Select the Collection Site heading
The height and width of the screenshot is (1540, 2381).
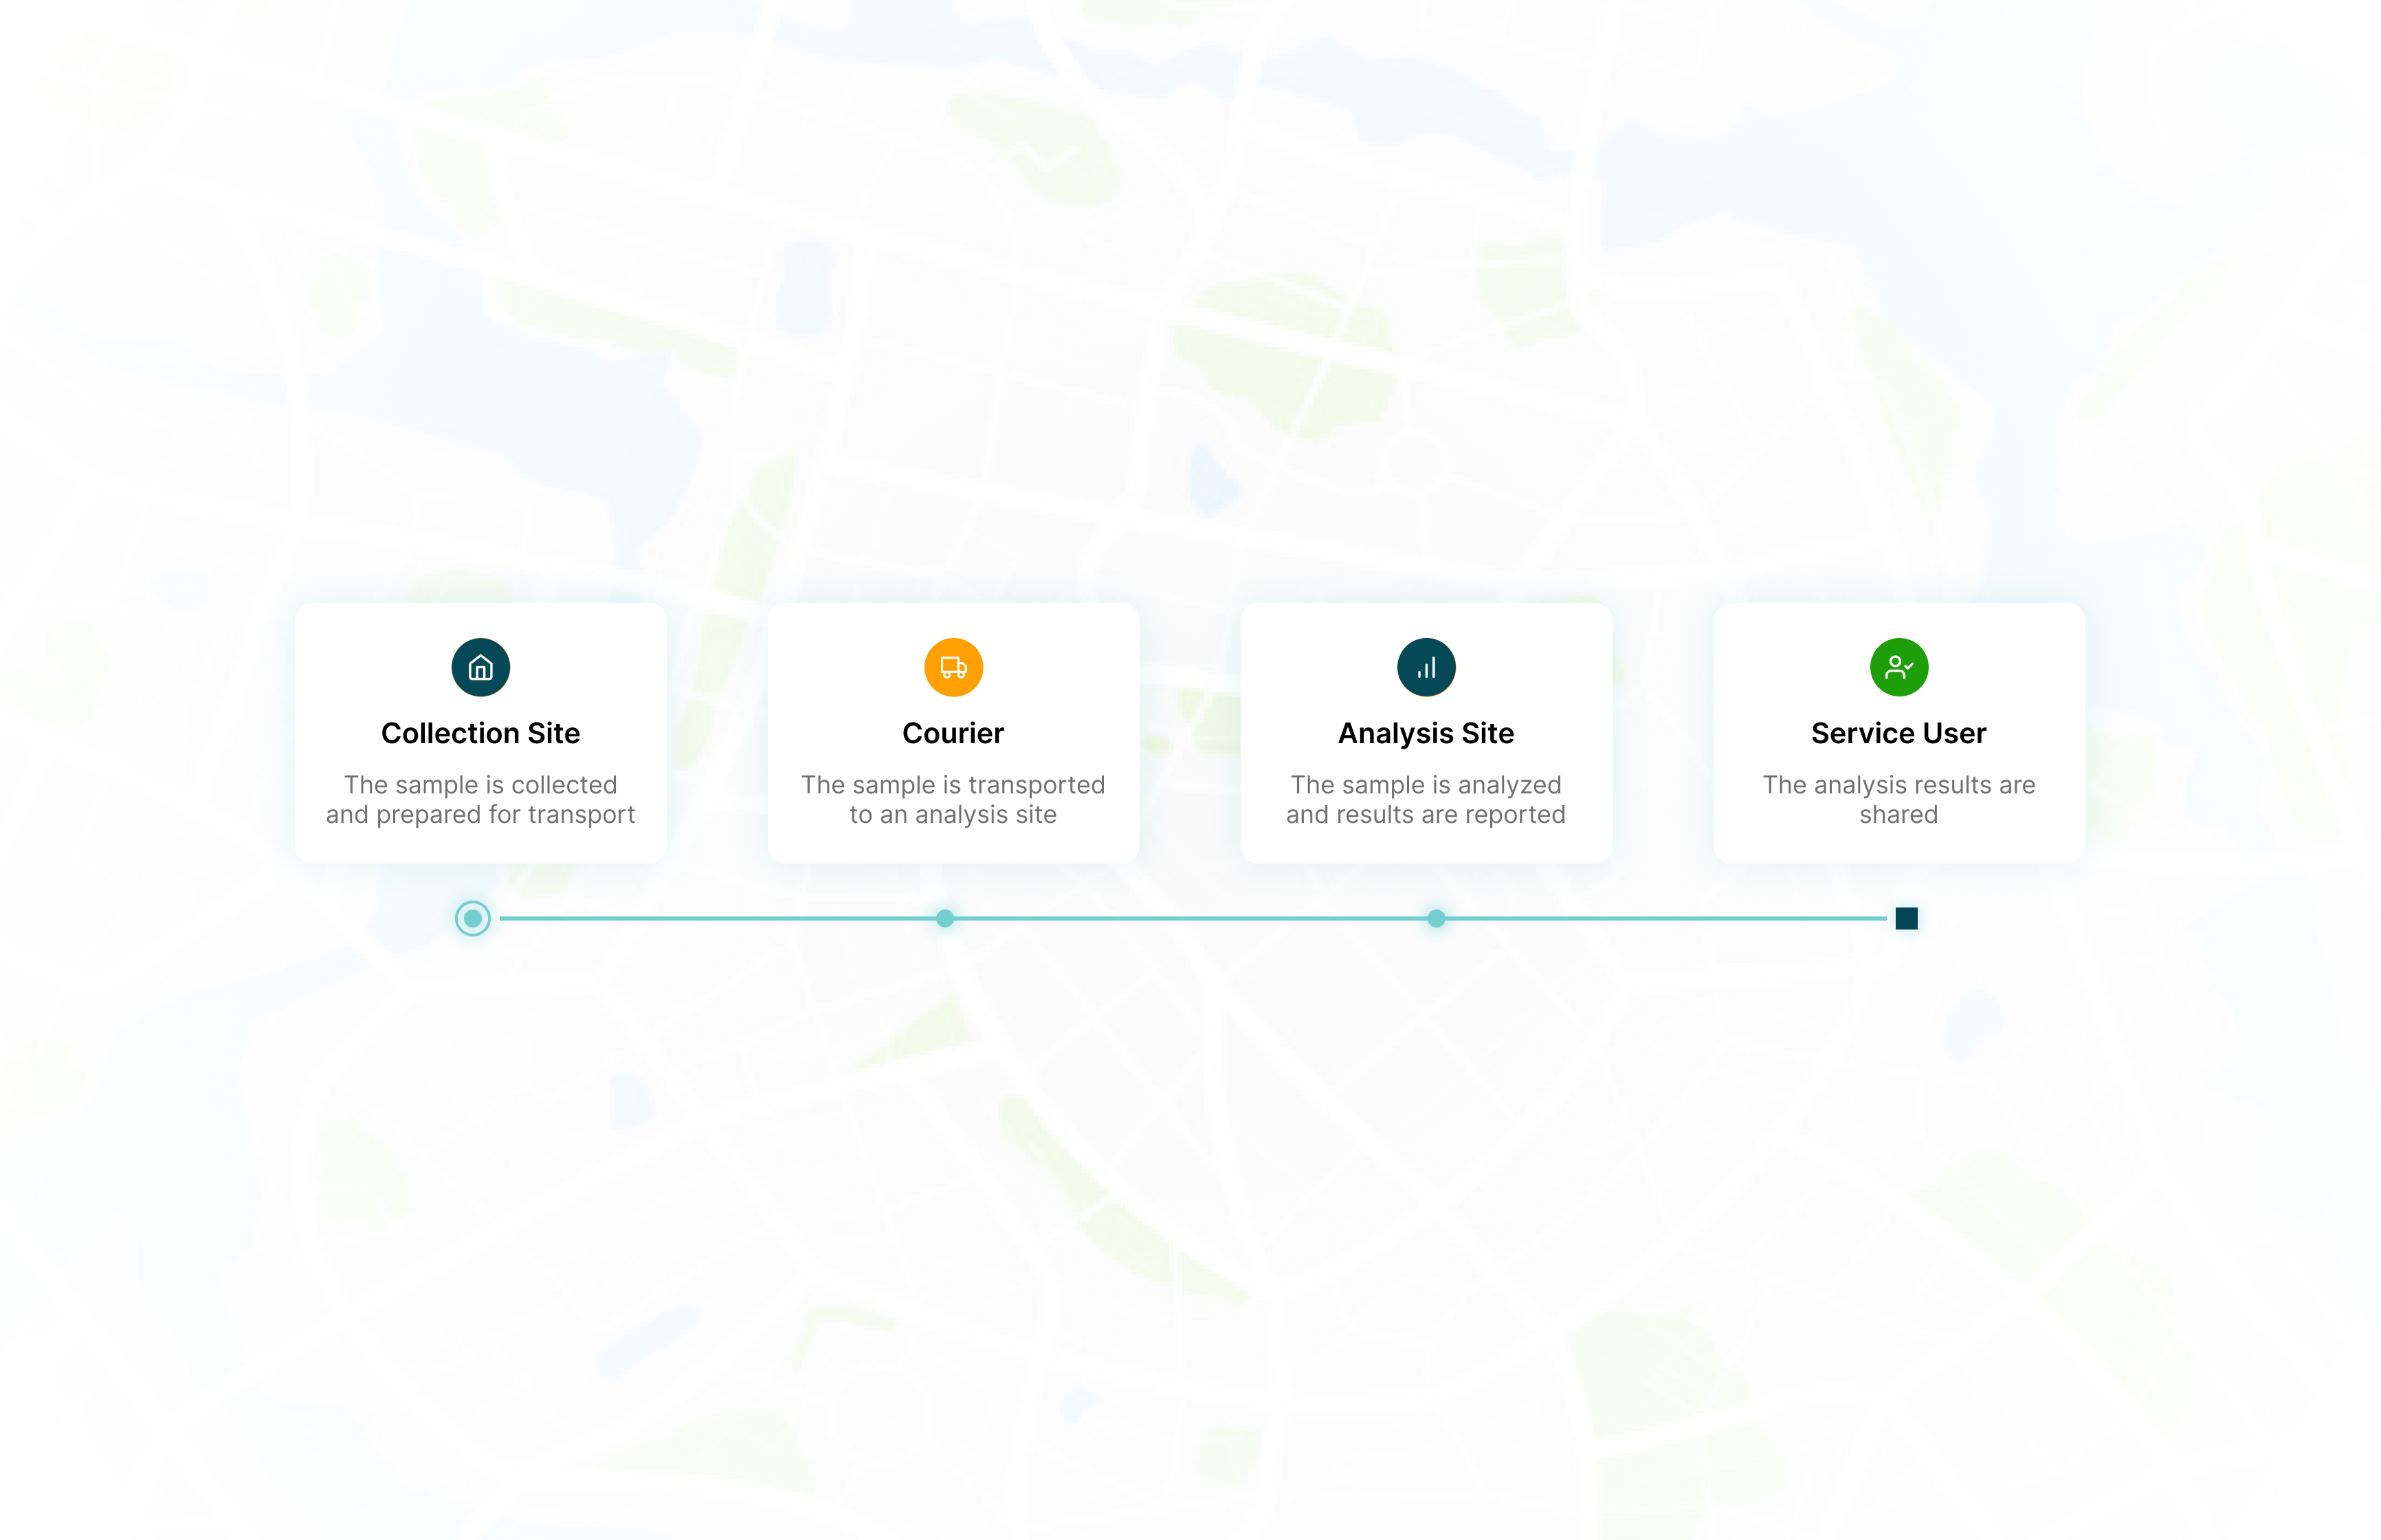click(480, 733)
